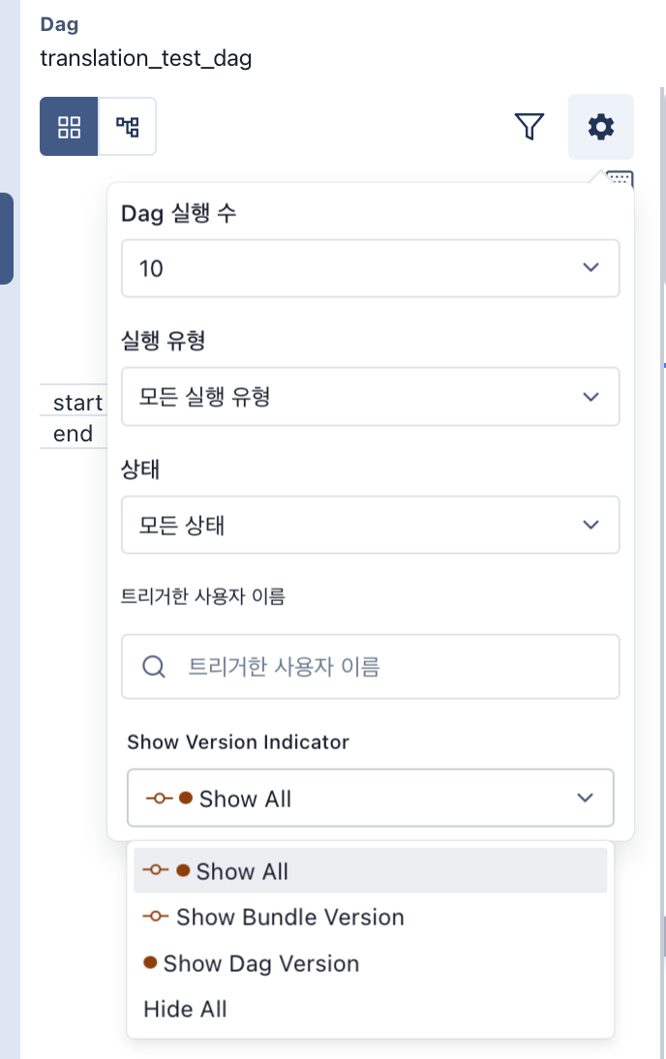Image resolution: width=666 pixels, height=1059 pixels.
Task: Choose Show Bundle Version option
Action: pyautogui.click(x=289, y=917)
